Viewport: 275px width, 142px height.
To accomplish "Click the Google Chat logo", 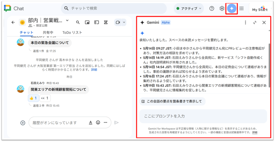I will 7,8.
